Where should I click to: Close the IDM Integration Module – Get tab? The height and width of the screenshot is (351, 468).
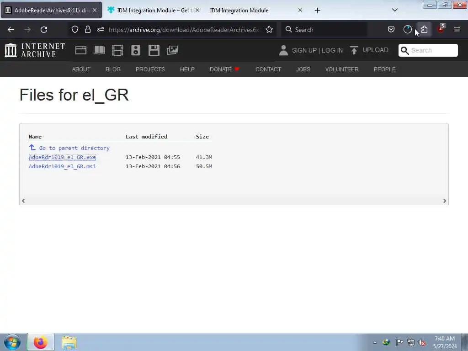click(197, 10)
